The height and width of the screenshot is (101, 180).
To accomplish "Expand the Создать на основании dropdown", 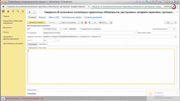I will (79, 22).
